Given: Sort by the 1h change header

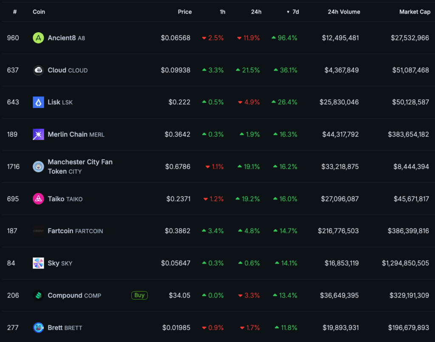Looking at the screenshot, I should pyautogui.click(x=222, y=12).
